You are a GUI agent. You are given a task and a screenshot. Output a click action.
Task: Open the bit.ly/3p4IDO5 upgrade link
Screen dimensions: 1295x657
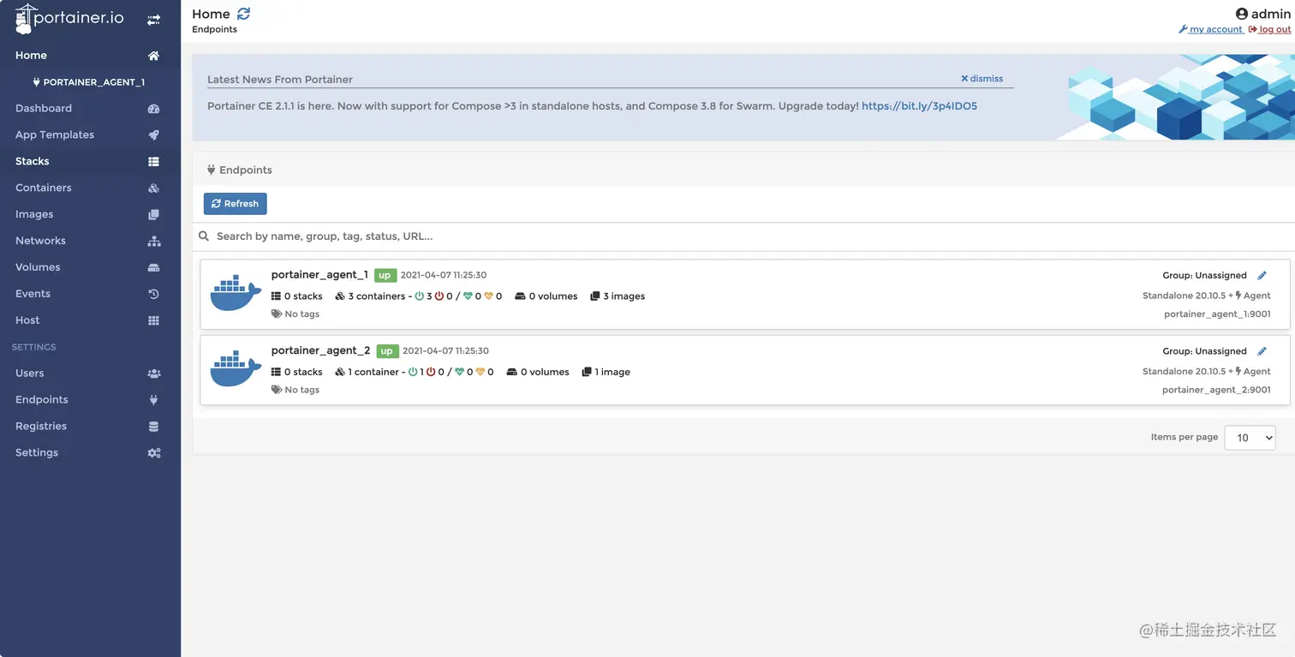pos(919,107)
